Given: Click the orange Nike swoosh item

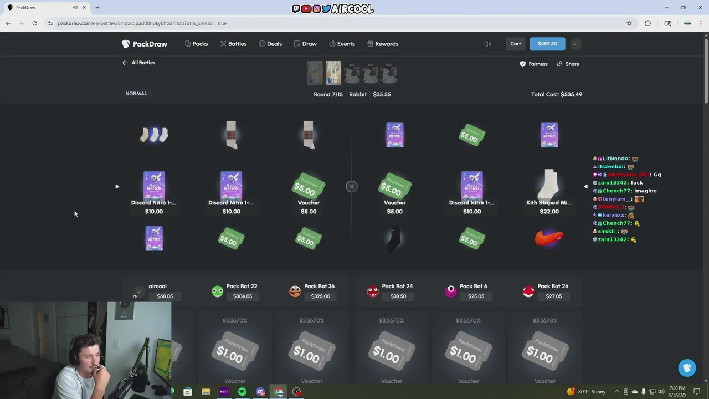Looking at the screenshot, I should pos(549,238).
